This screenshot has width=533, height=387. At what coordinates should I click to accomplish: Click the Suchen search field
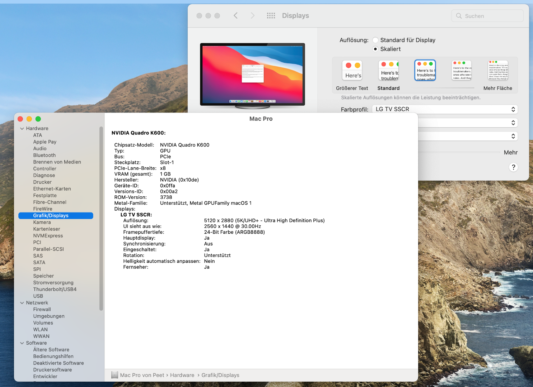[x=487, y=16]
